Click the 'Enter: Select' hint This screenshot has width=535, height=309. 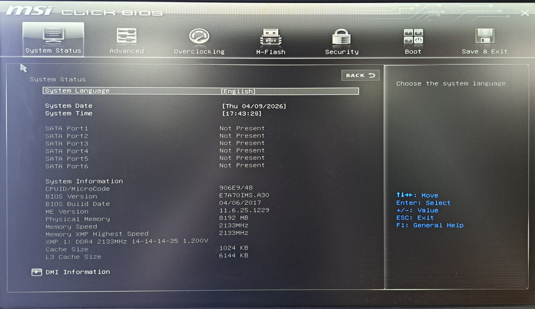pyautogui.click(x=423, y=203)
